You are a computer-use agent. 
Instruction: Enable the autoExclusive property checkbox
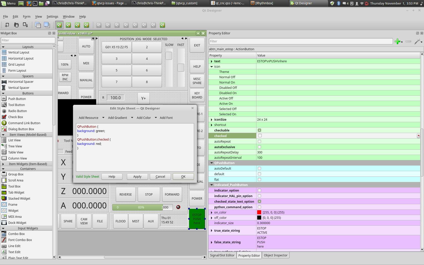(259, 147)
